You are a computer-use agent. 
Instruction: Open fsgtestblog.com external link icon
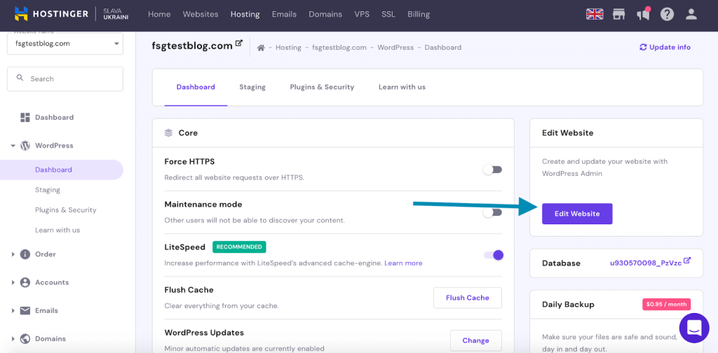pos(238,43)
